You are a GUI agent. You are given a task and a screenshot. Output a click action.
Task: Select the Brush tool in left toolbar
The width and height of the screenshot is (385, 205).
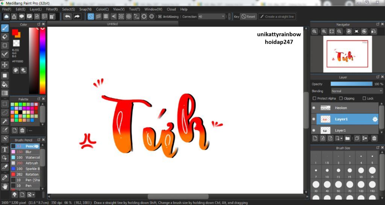tap(5, 28)
